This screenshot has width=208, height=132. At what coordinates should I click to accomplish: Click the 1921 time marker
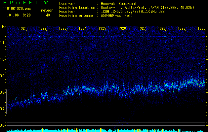tap(23, 28)
